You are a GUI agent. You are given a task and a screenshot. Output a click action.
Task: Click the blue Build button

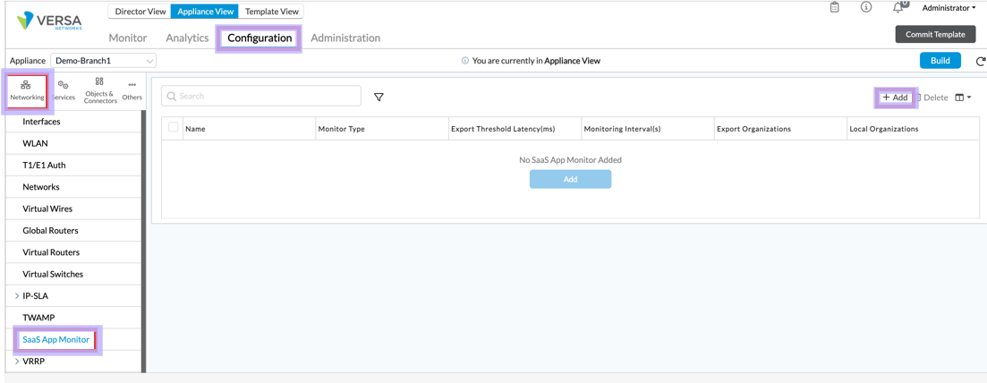pyautogui.click(x=940, y=61)
